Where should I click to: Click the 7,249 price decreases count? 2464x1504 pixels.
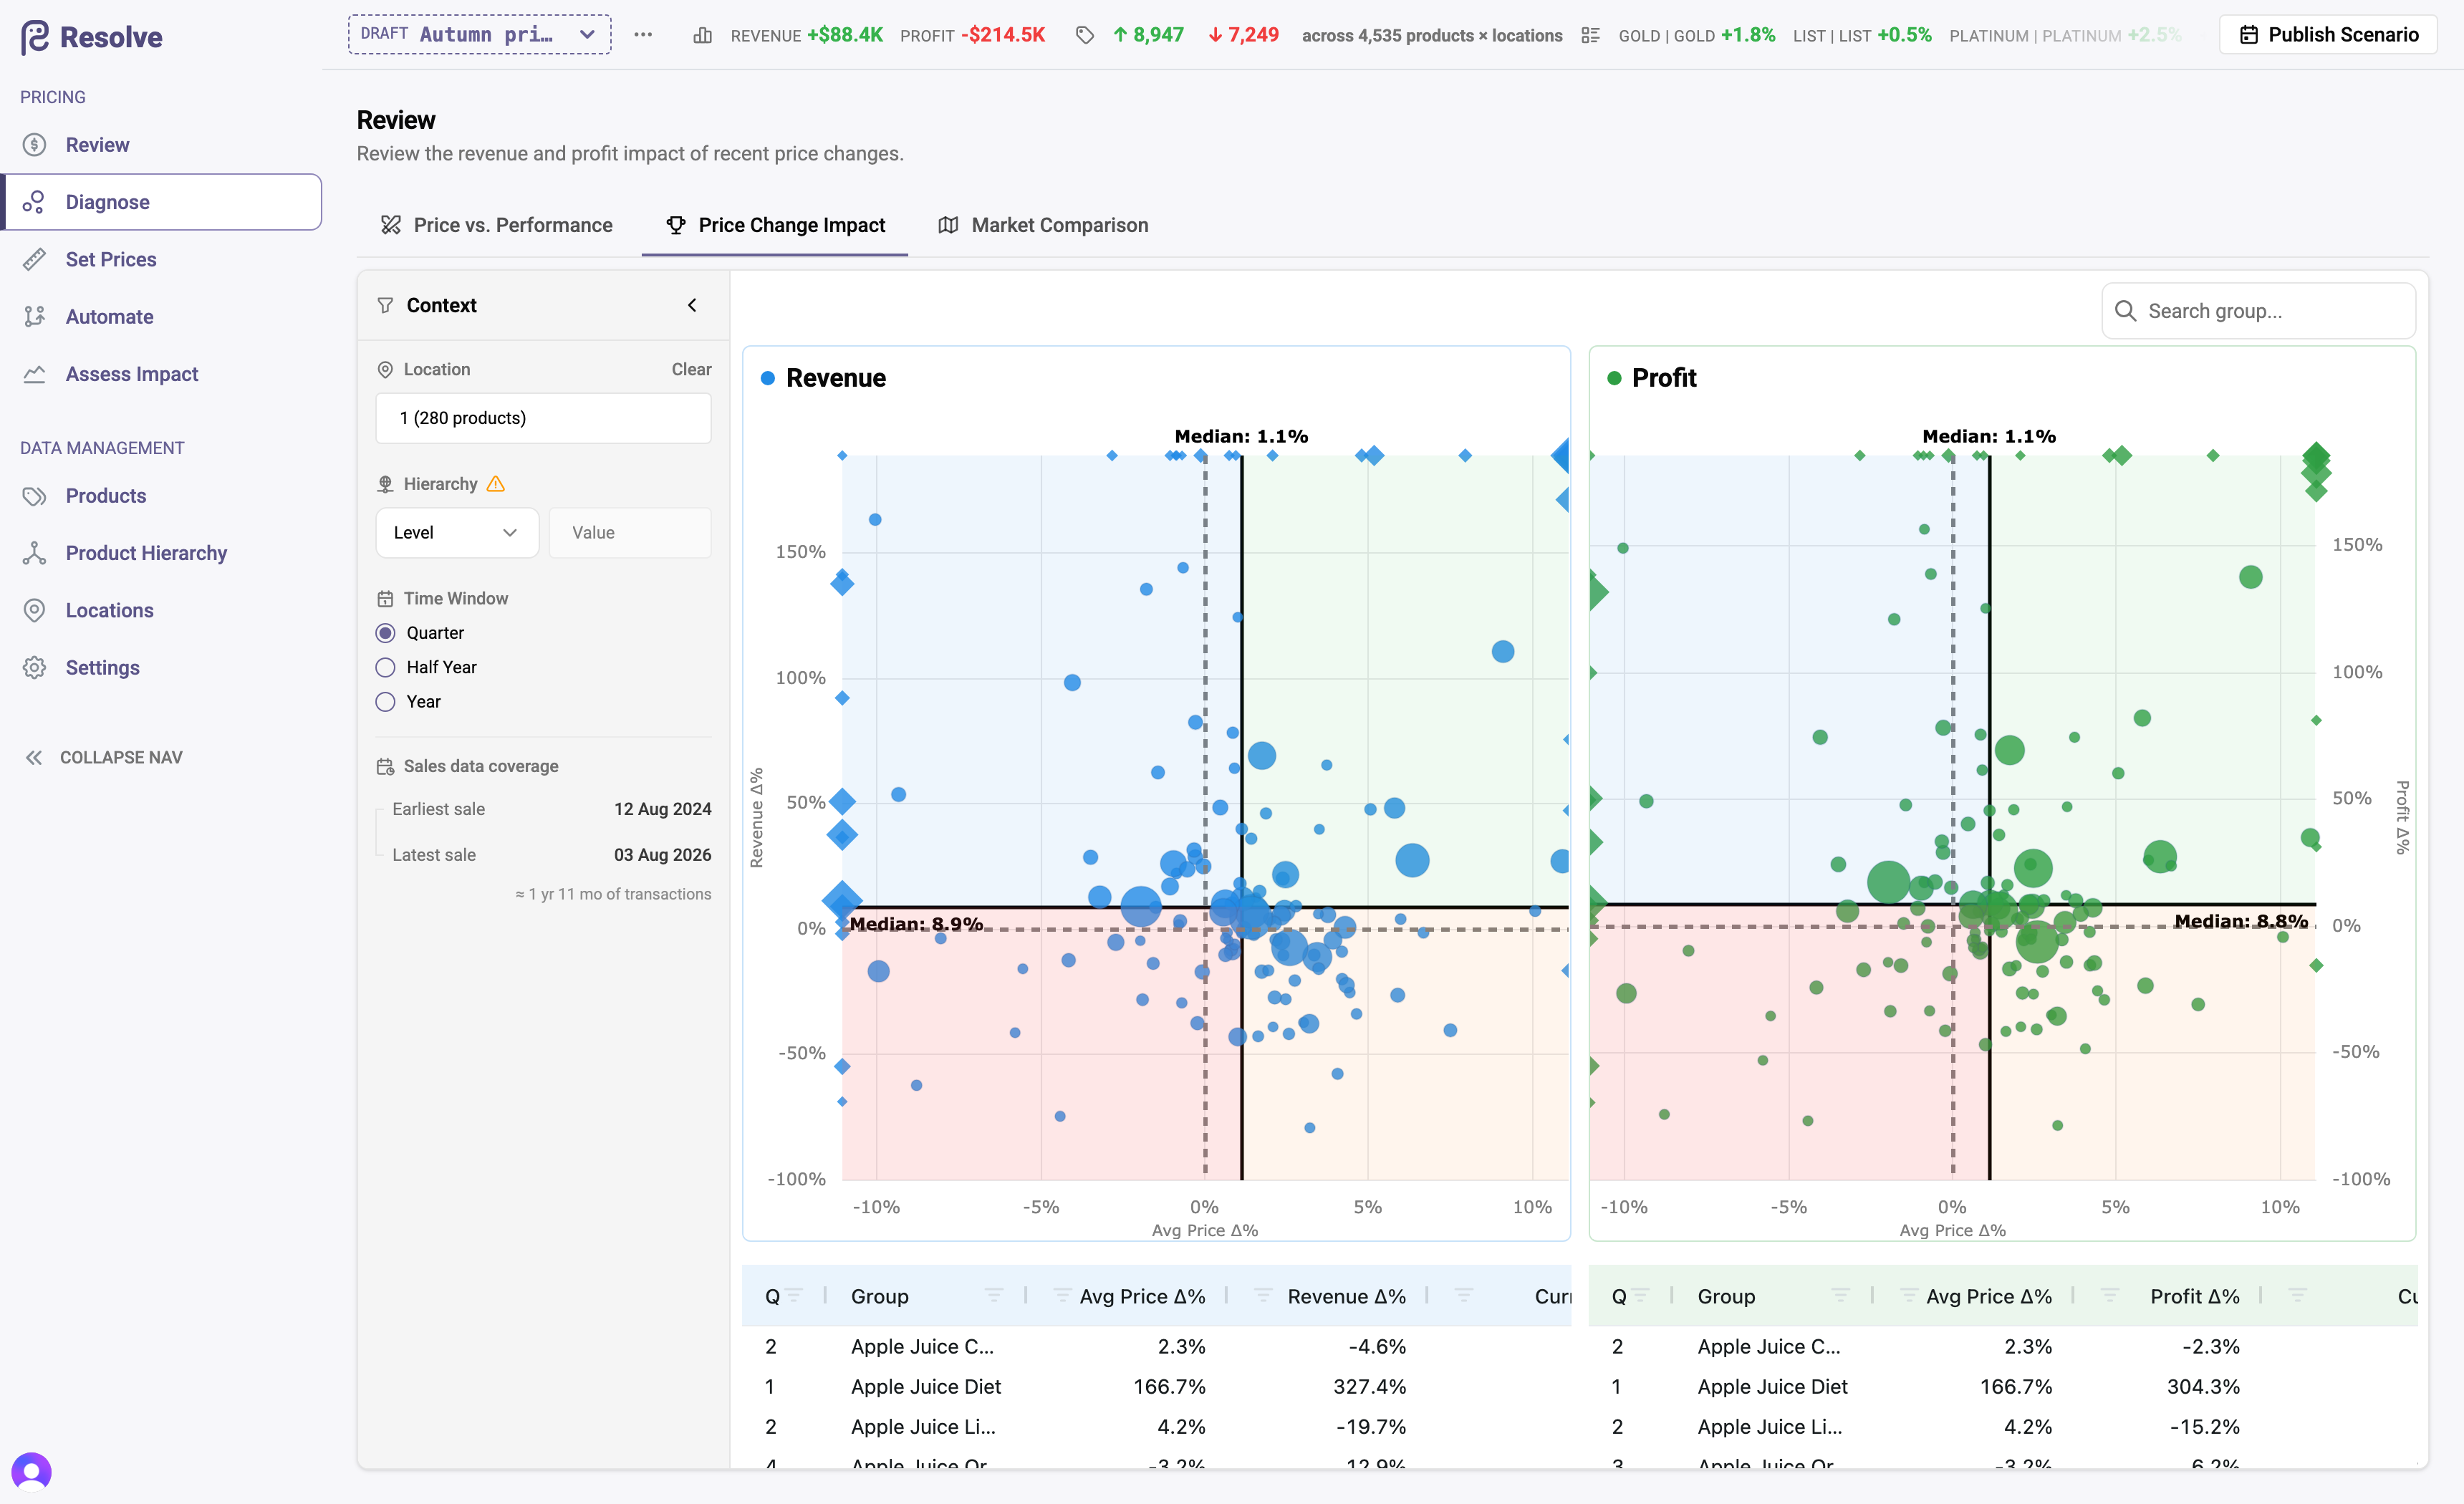[1243, 36]
